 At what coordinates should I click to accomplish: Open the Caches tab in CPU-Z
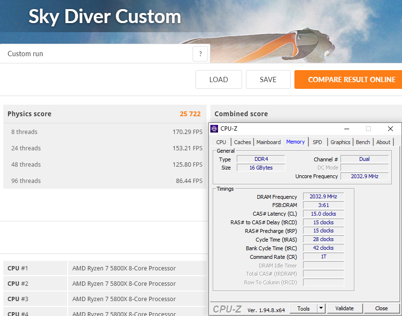242,142
